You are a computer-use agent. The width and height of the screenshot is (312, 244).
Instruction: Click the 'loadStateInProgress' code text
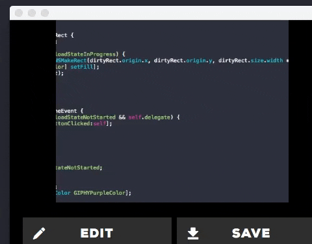point(86,54)
